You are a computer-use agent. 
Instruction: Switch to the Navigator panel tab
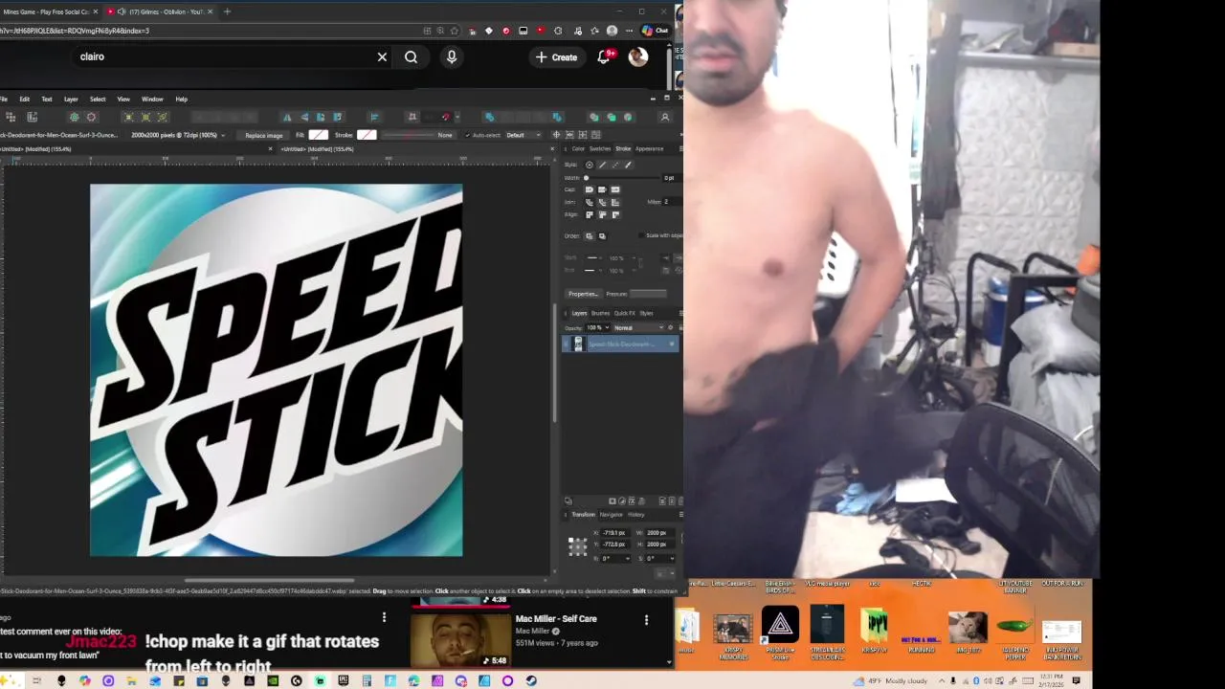tap(611, 515)
